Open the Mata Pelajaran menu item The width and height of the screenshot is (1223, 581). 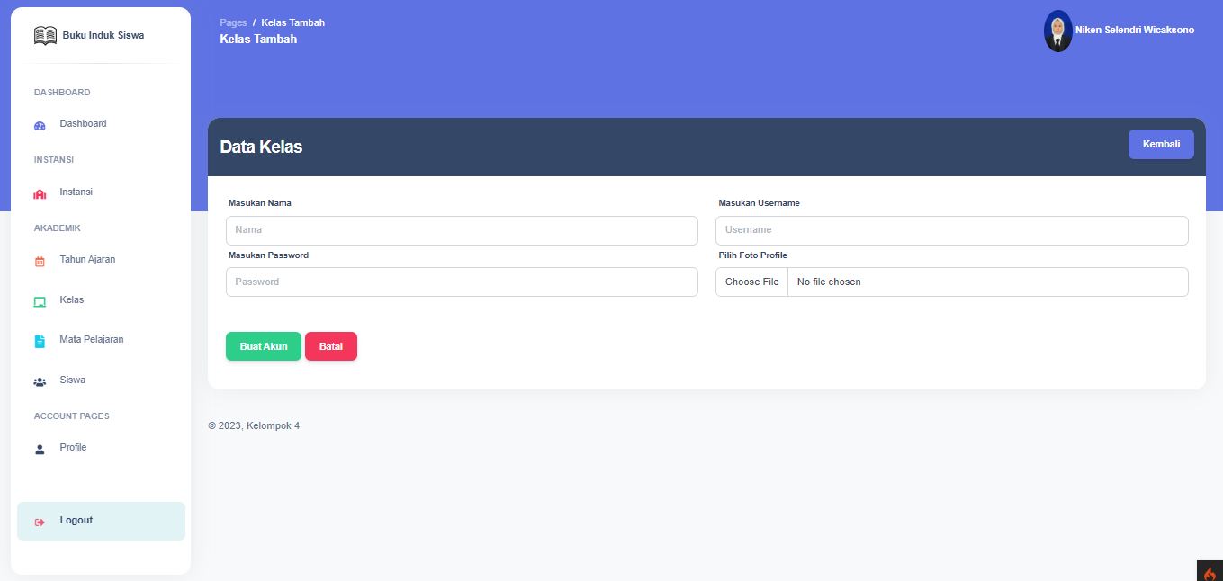point(91,340)
